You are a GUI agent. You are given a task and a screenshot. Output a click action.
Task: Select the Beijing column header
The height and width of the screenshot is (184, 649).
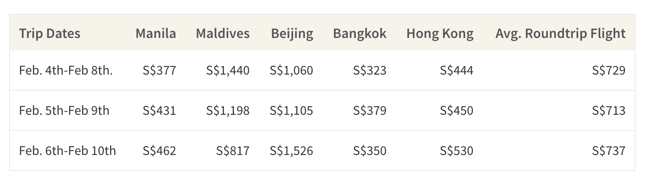[x=292, y=34]
